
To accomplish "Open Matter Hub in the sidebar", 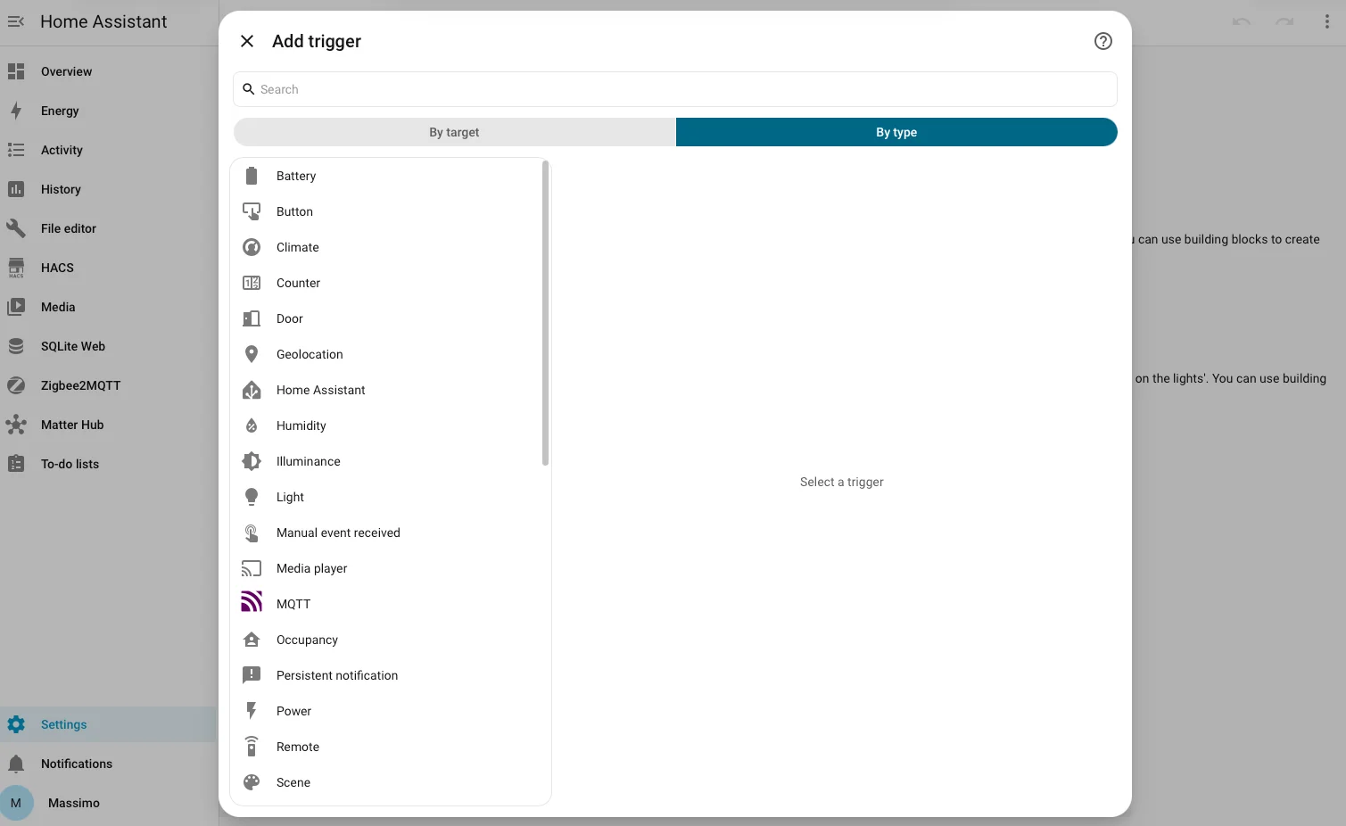I will (108, 425).
